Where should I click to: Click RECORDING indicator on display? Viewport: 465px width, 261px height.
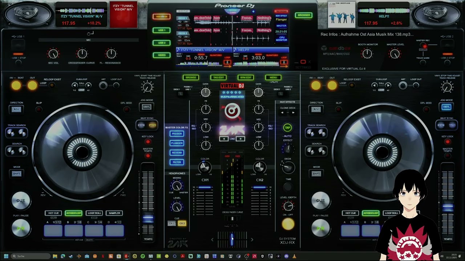281,11
